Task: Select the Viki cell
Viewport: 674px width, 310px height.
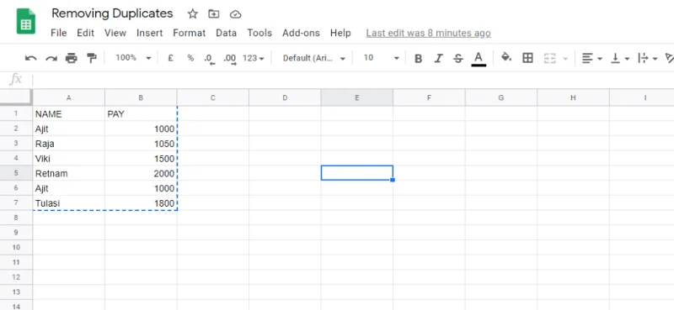Action: [69, 158]
